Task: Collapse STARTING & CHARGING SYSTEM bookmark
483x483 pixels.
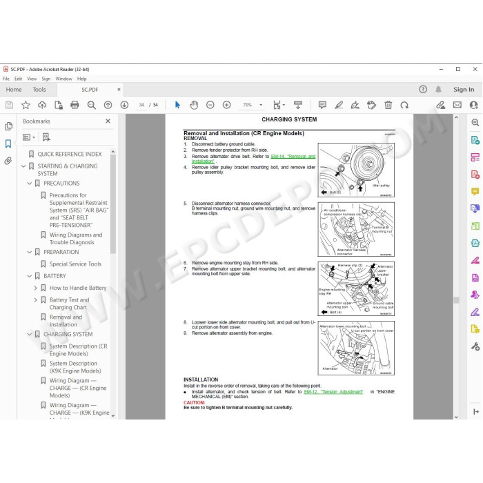Action: click(x=23, y=166)
